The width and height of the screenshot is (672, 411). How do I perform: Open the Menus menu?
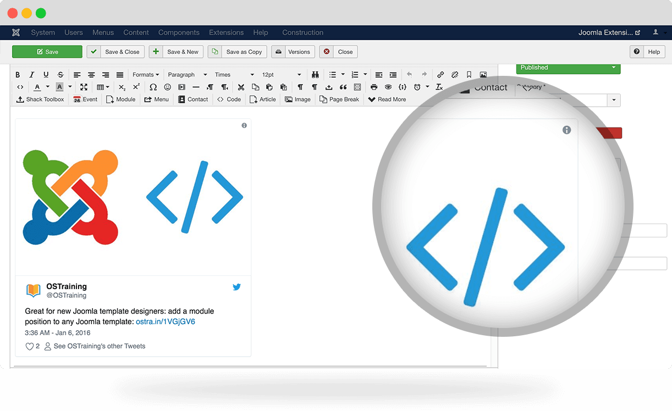pos(103,32)
